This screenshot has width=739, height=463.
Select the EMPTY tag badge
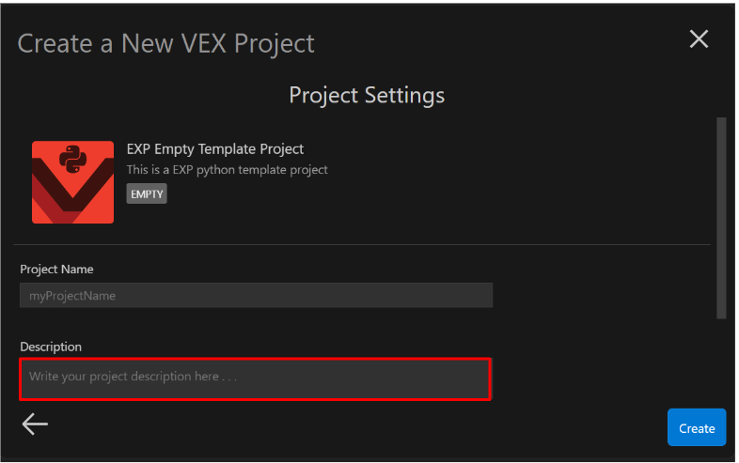click(x=147, y=194)
